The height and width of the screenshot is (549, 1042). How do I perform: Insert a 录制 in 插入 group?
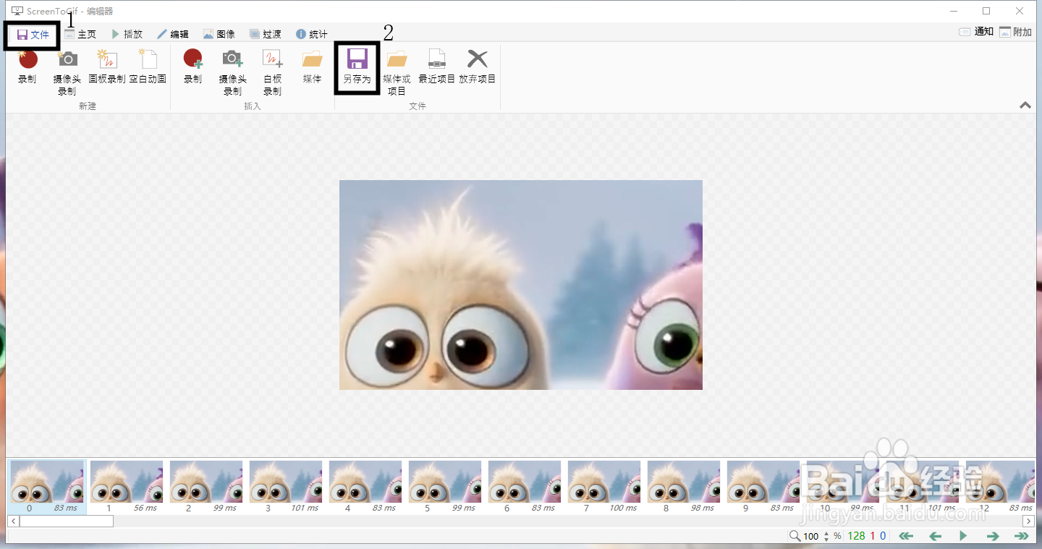192,67
